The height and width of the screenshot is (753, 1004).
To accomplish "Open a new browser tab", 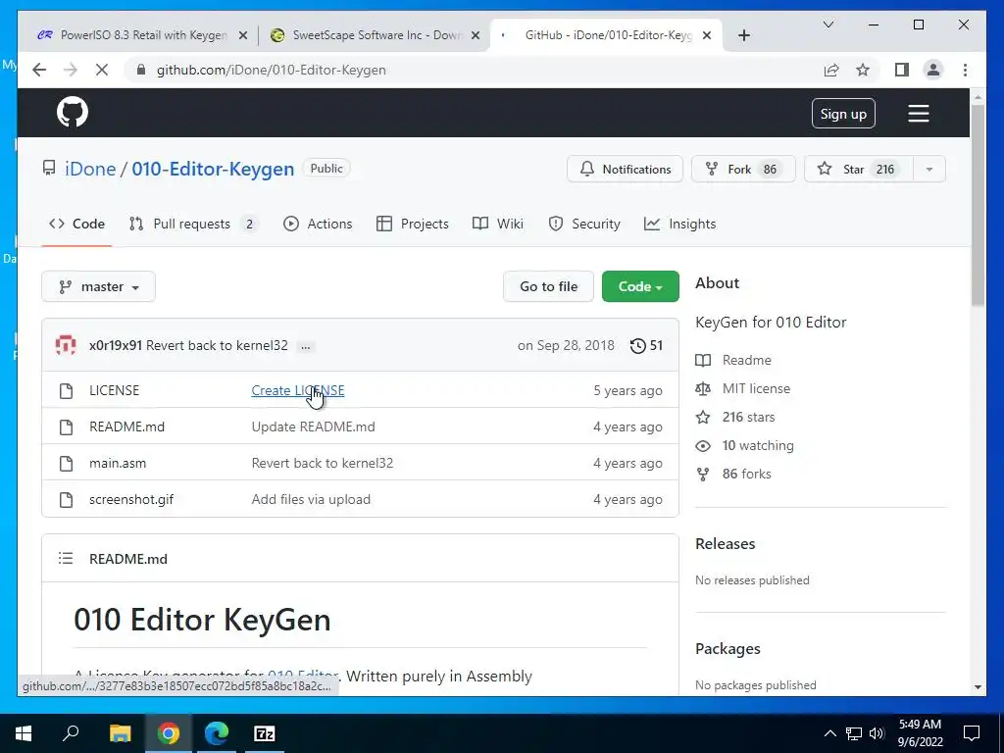I will coord(743,36).
